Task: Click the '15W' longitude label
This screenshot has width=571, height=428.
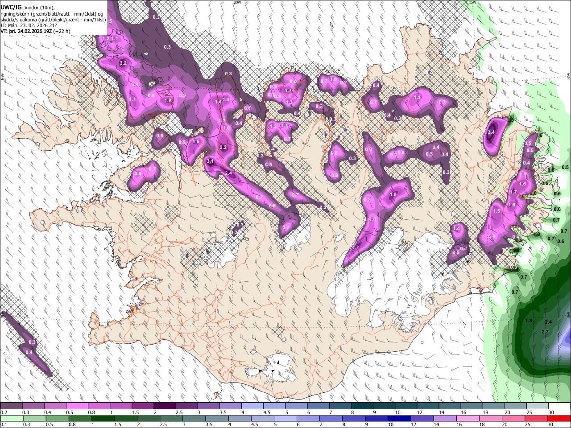Action: tap(473, 2)
